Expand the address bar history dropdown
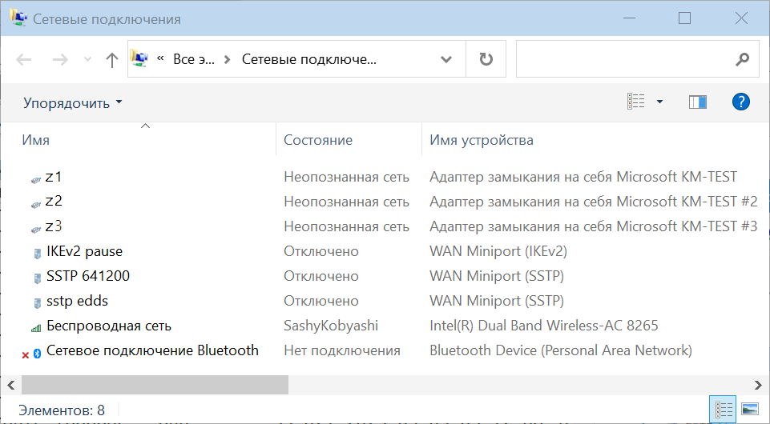This screenshot has width=770, height=424. click(445, 59)
